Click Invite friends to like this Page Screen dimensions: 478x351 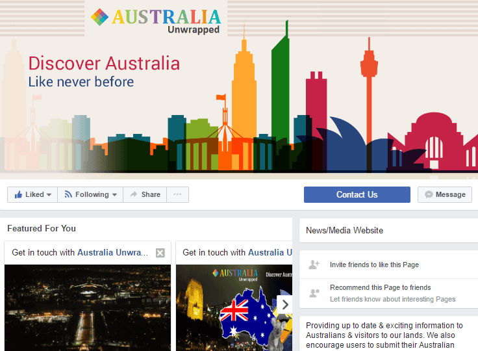click(x=374, y=265)
